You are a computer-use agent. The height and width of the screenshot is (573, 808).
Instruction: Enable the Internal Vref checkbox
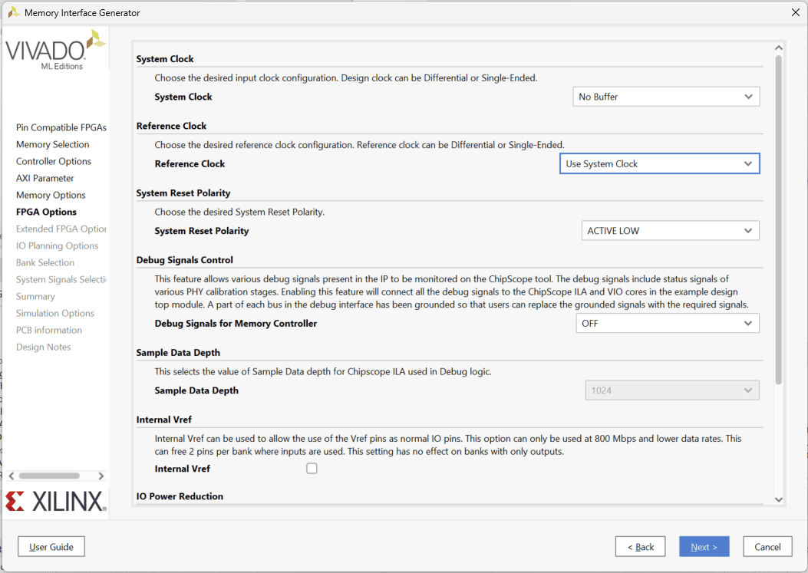(x=312, y=469)
